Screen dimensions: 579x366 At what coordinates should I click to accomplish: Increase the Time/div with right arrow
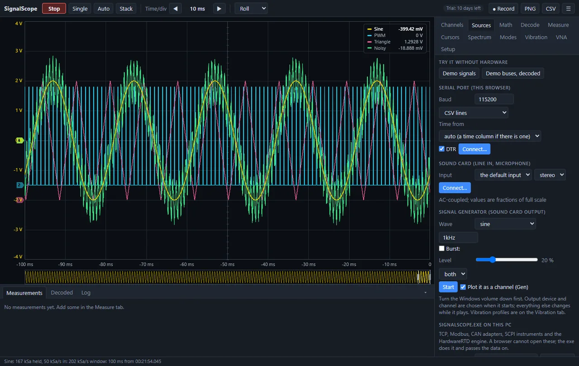(x=219, y=9)
